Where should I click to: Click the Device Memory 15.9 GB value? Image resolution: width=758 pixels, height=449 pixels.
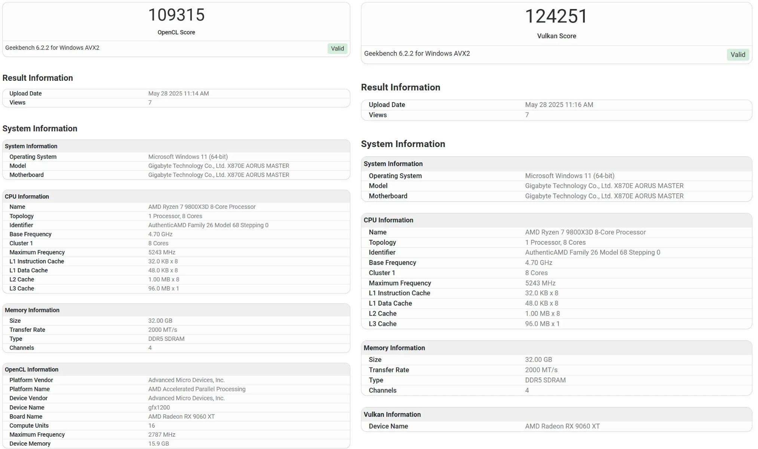tap(159, 443)
